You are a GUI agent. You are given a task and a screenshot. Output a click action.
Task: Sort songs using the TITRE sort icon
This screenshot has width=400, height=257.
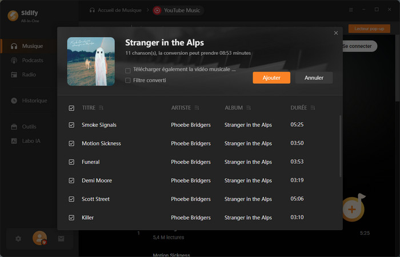point(101,107)
